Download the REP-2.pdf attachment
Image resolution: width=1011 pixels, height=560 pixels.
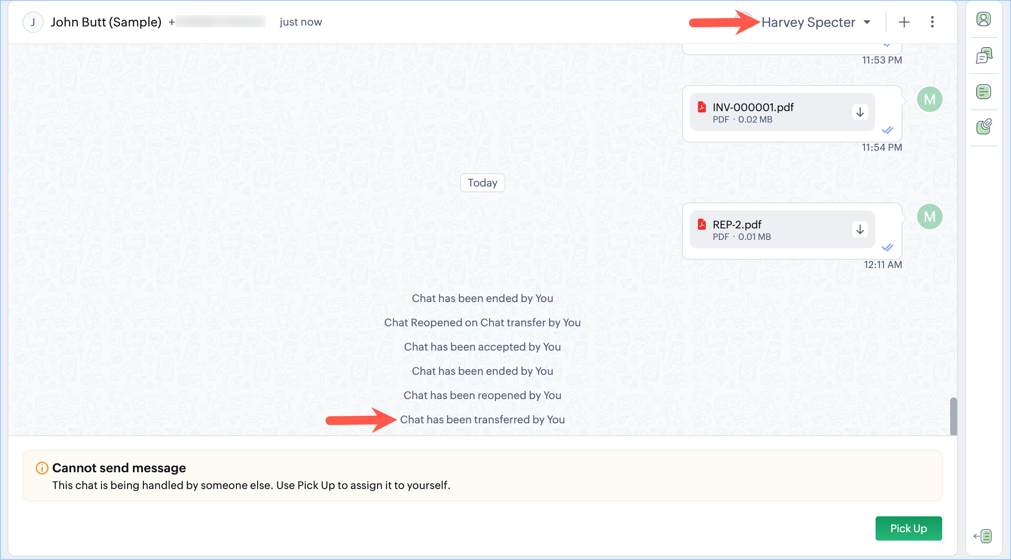860,230
